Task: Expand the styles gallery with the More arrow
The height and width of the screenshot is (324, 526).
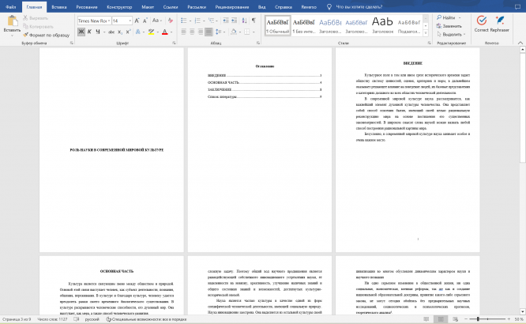Action: pos(426,33)
